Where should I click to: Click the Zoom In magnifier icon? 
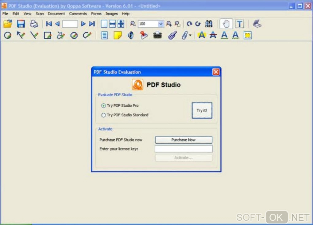(x=169, y=24)
